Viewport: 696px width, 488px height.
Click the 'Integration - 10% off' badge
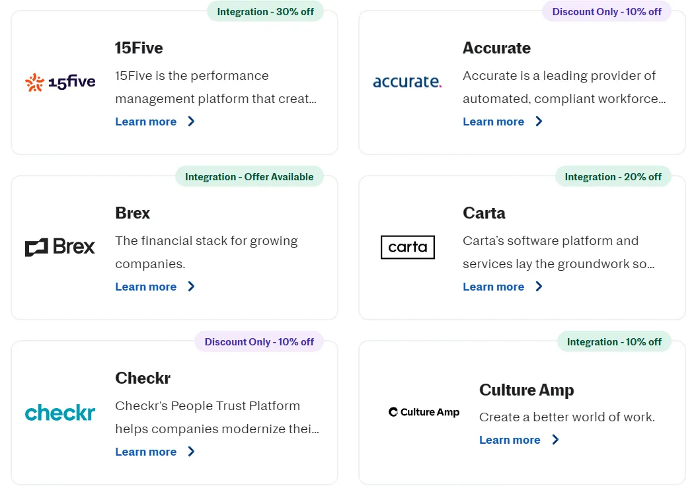pos(614,341)
